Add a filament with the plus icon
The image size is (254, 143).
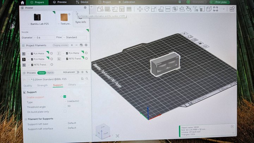[x=72, y=45]
